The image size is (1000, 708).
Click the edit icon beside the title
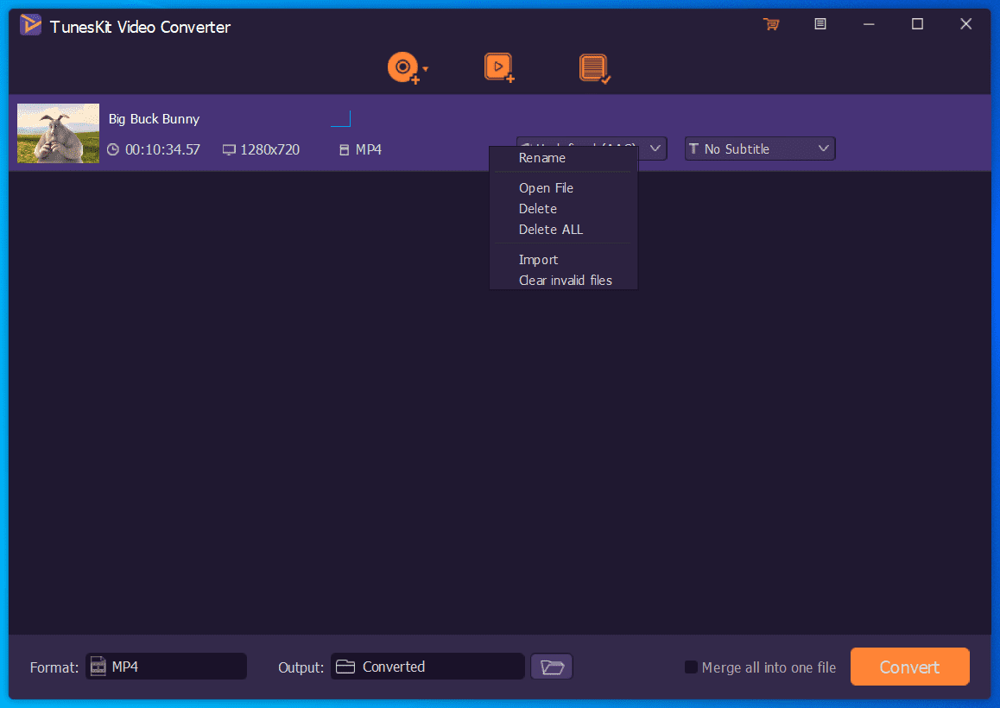point(340,118)
